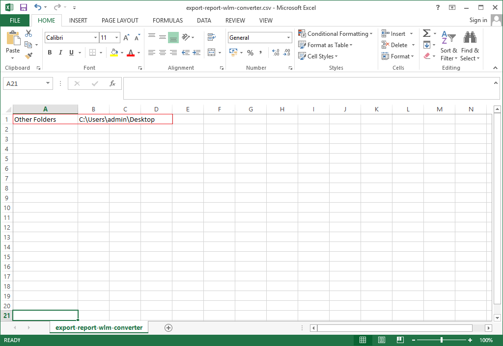Save the workbook with the floppy icon
Screen dimensions: 503x346
[24, 7]
